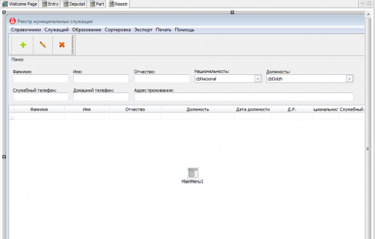Click the Фамилия column header
This screenshot has height=239, width=375.
[39, 109]
